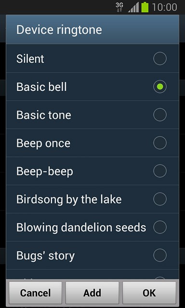The height and width of the screenshot is (308, 185).
Task: Select the Basic tone radio button
Action: tap(160, 115)
